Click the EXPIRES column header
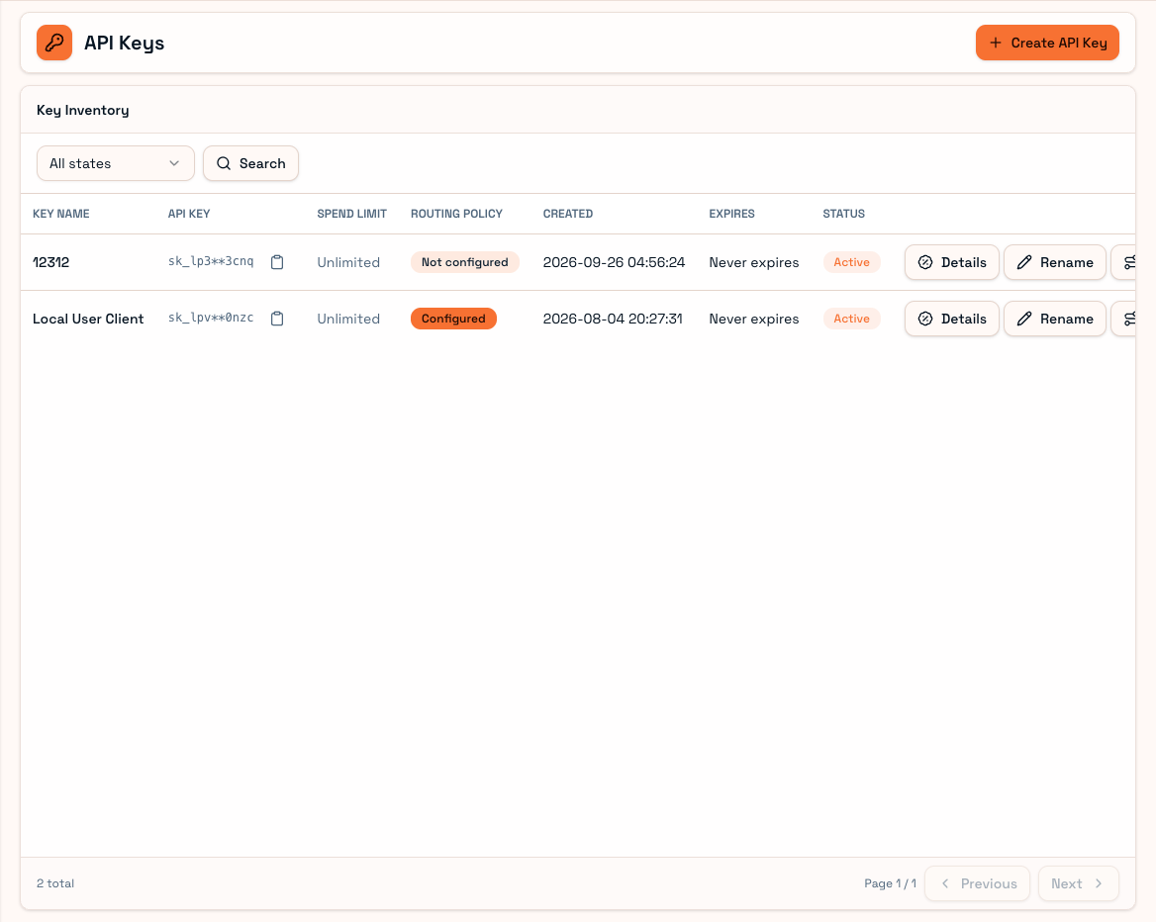Screen dimensions: 1156x922 click(732, 214)
